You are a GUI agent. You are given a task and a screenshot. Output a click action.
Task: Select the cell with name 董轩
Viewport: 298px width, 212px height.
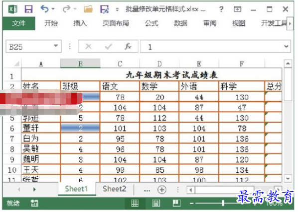[41, 128]
